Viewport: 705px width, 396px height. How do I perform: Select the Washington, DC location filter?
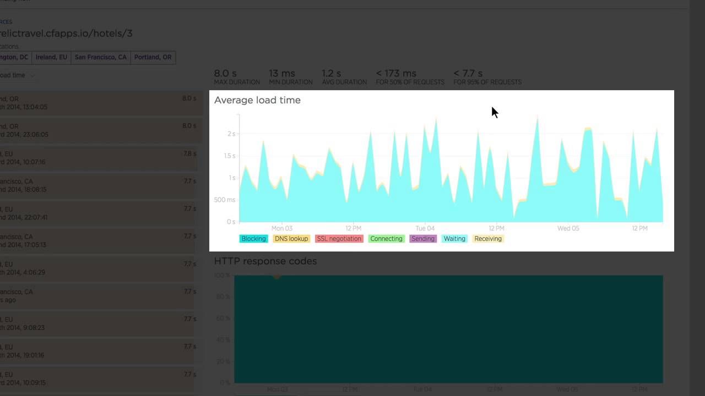pos(14,57)
